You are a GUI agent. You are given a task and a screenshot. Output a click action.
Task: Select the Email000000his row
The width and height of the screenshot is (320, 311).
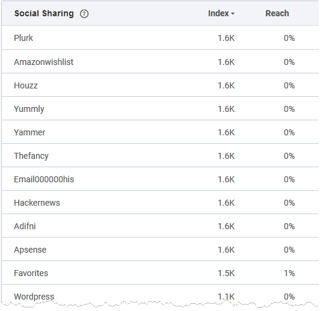[x=160, y=179]
